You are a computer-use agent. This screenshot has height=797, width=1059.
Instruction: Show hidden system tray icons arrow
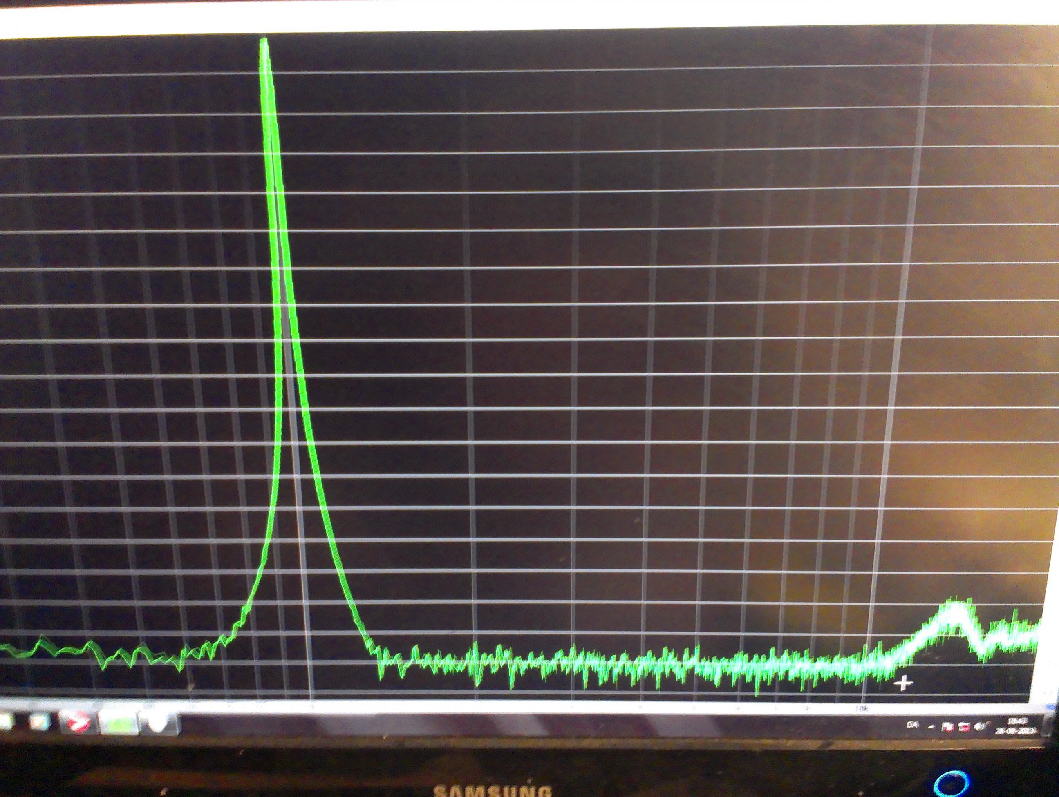pos(931,727)
